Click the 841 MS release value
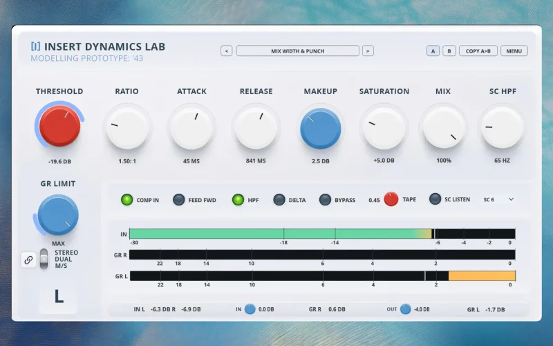The image size is (553, 346). coord(256,161)
